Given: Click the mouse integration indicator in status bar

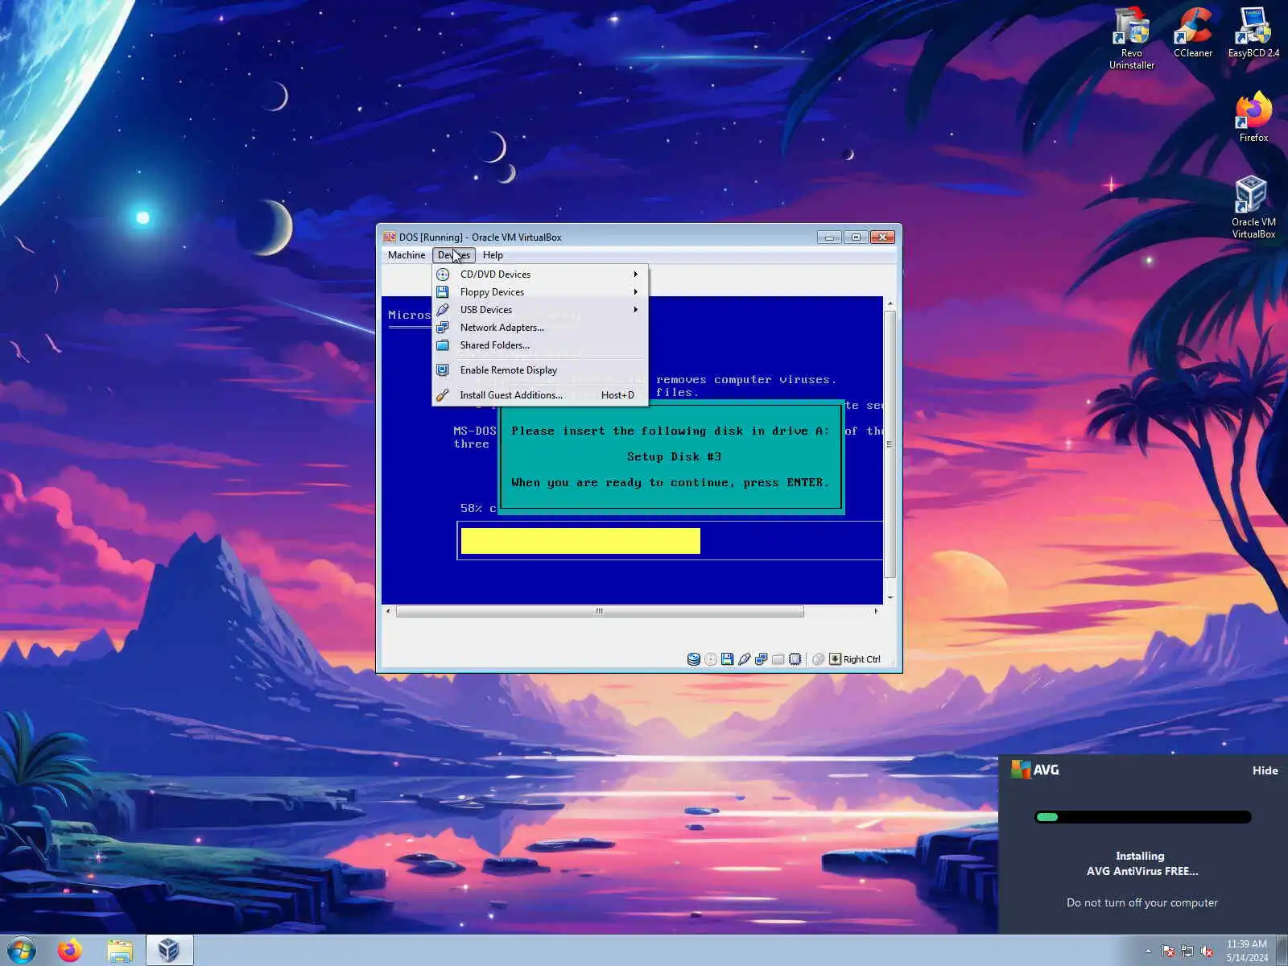Looking at the screenshot, I should [x=819, y=659].
